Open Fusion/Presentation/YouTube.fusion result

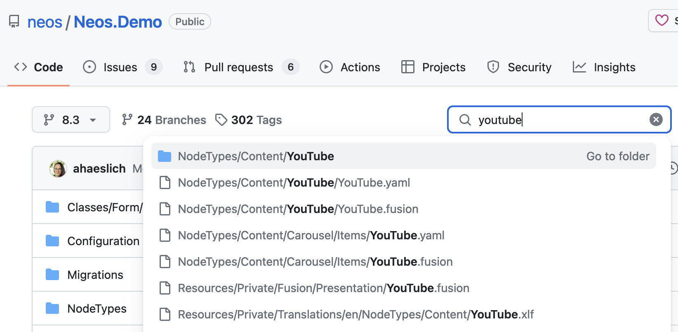tap(404, 288)
